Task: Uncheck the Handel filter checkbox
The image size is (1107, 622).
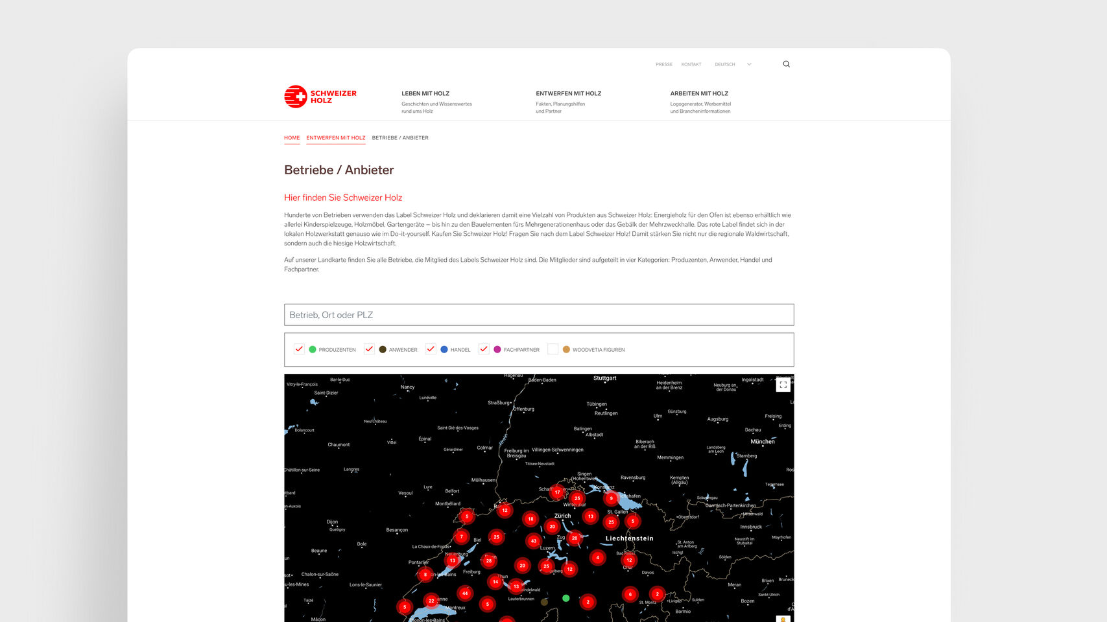Action: tap(431, 349)
